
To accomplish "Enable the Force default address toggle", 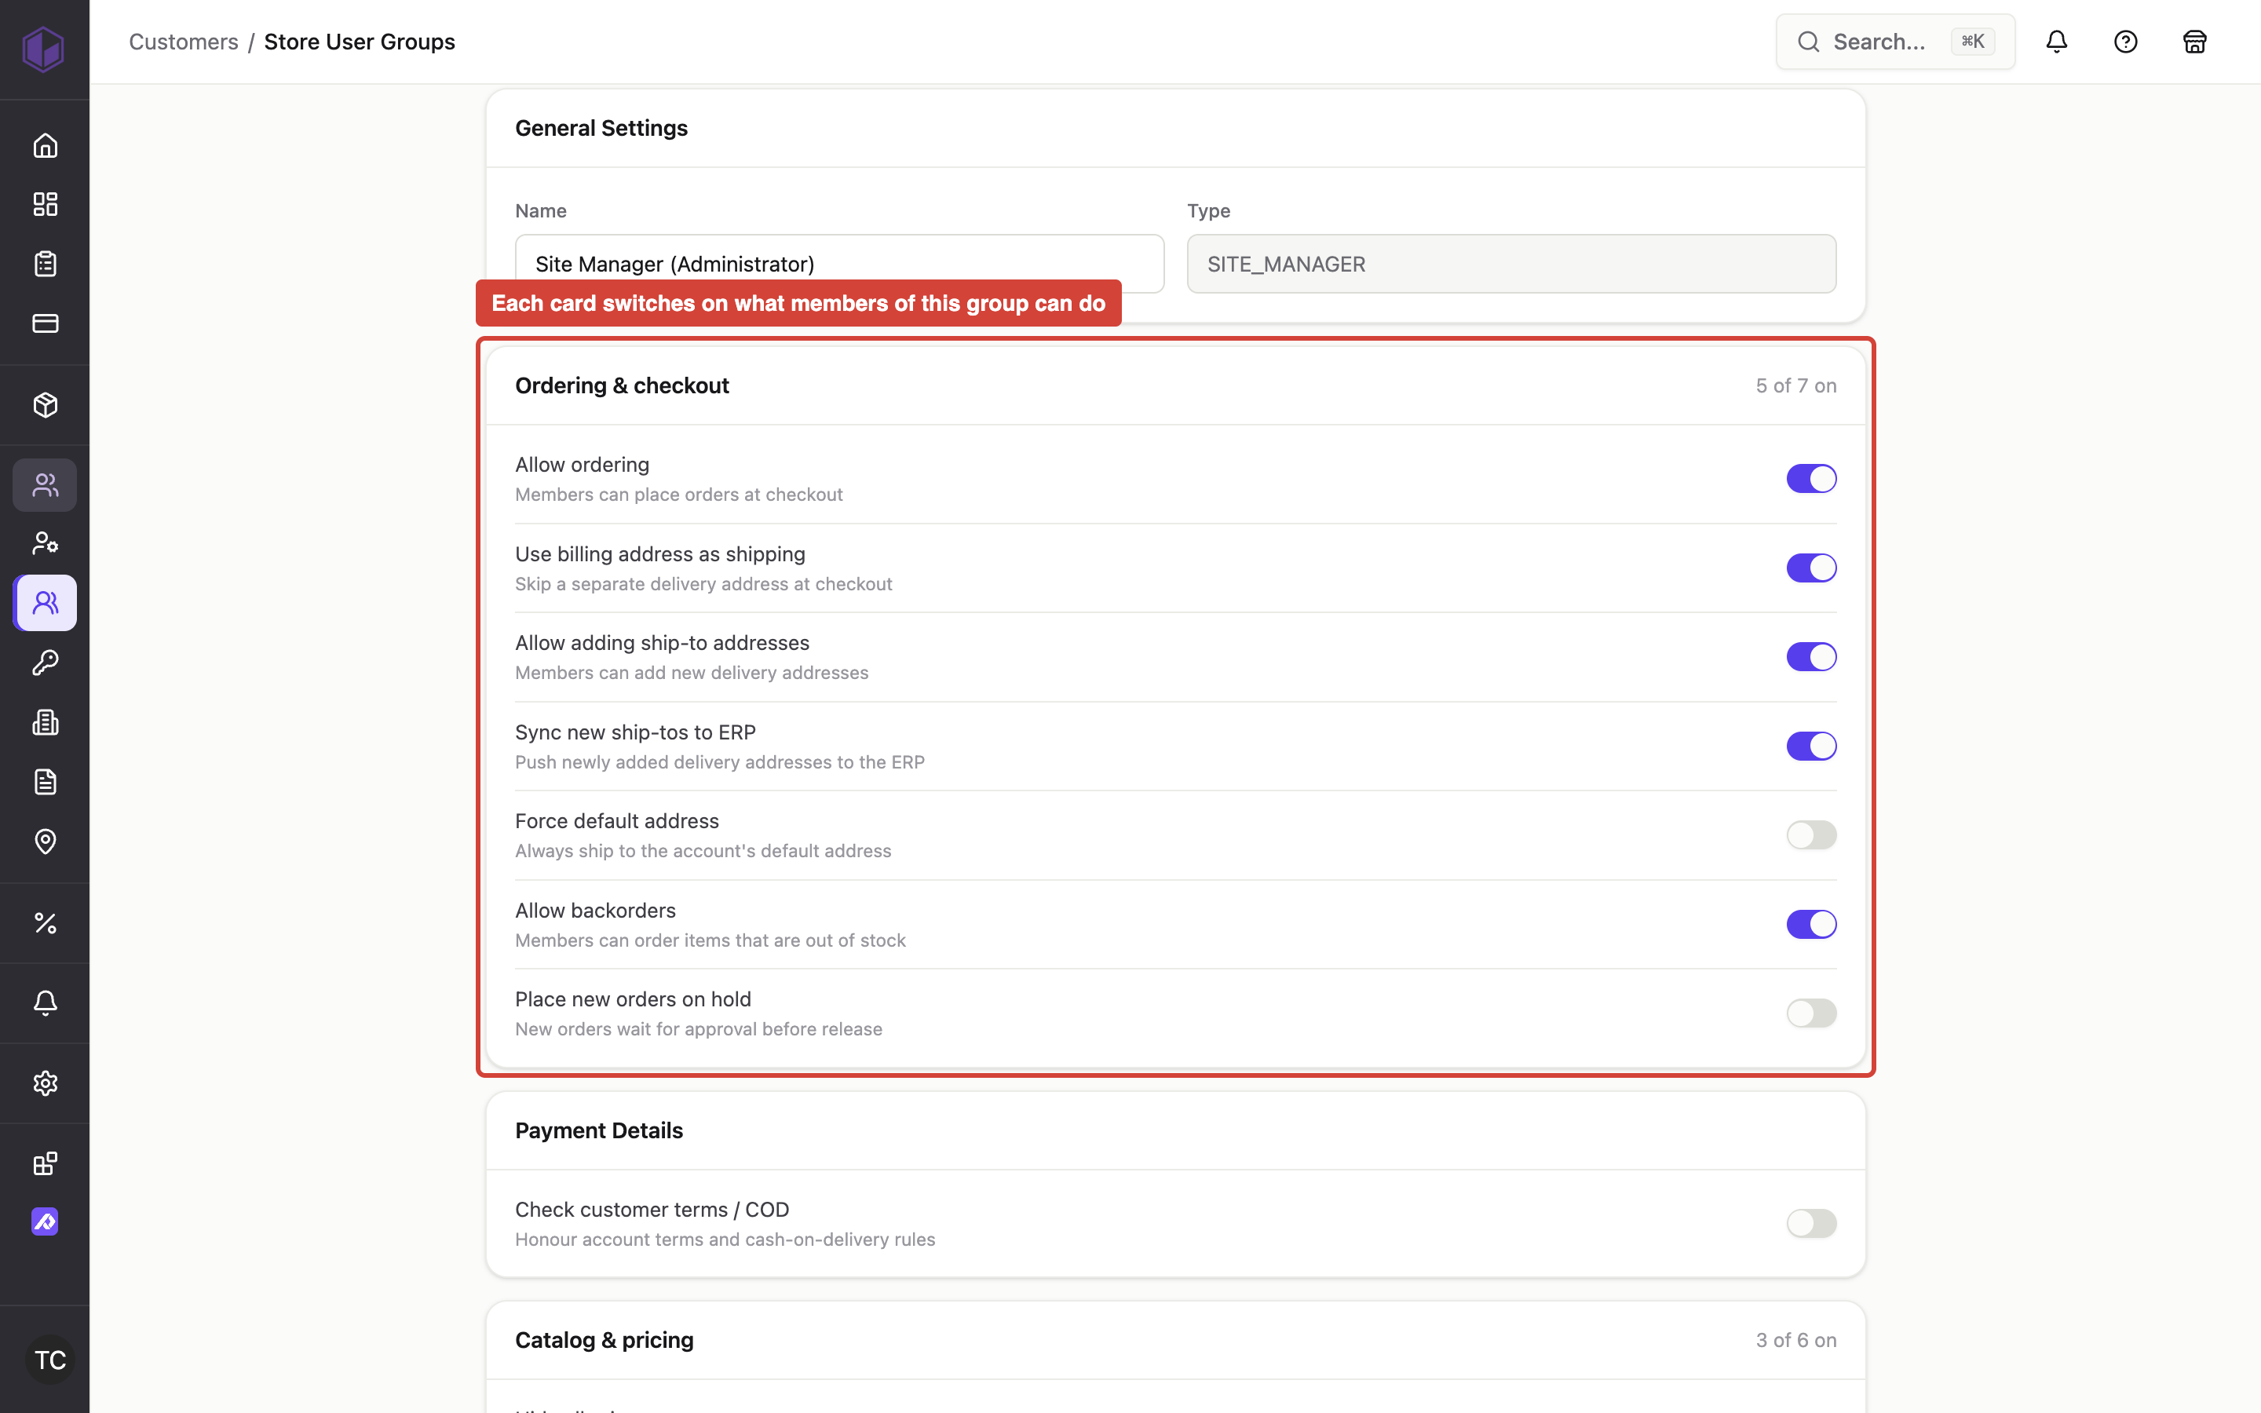I will pos(1810,834).
